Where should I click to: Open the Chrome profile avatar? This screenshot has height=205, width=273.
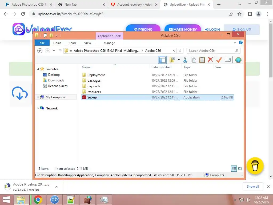259,14
